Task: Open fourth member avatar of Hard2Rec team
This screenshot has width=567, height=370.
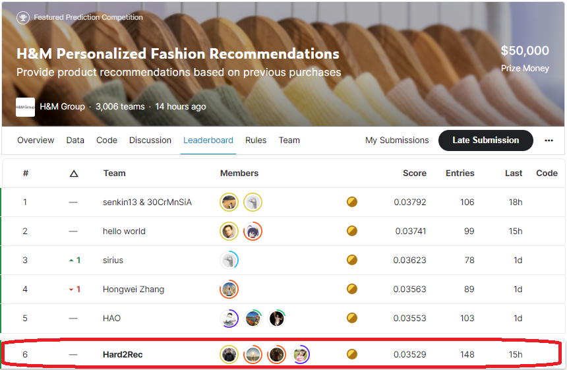Action: [x=301, y=354]
